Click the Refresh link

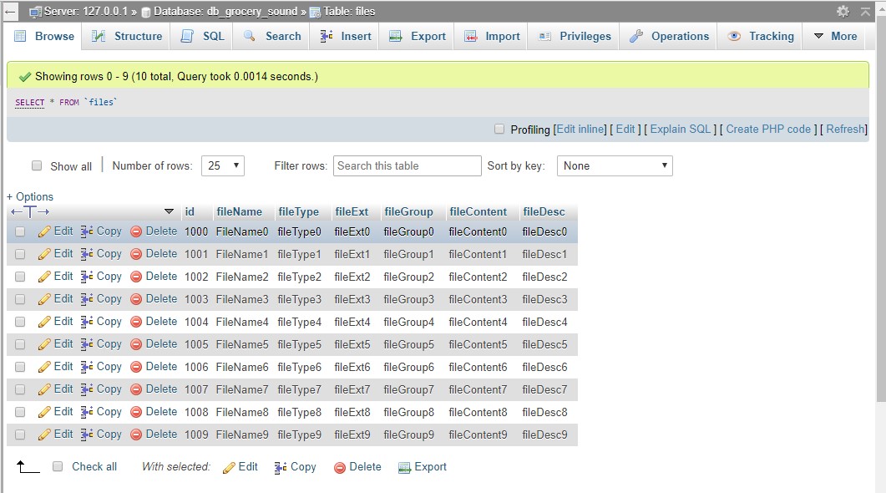click(845, 129)
